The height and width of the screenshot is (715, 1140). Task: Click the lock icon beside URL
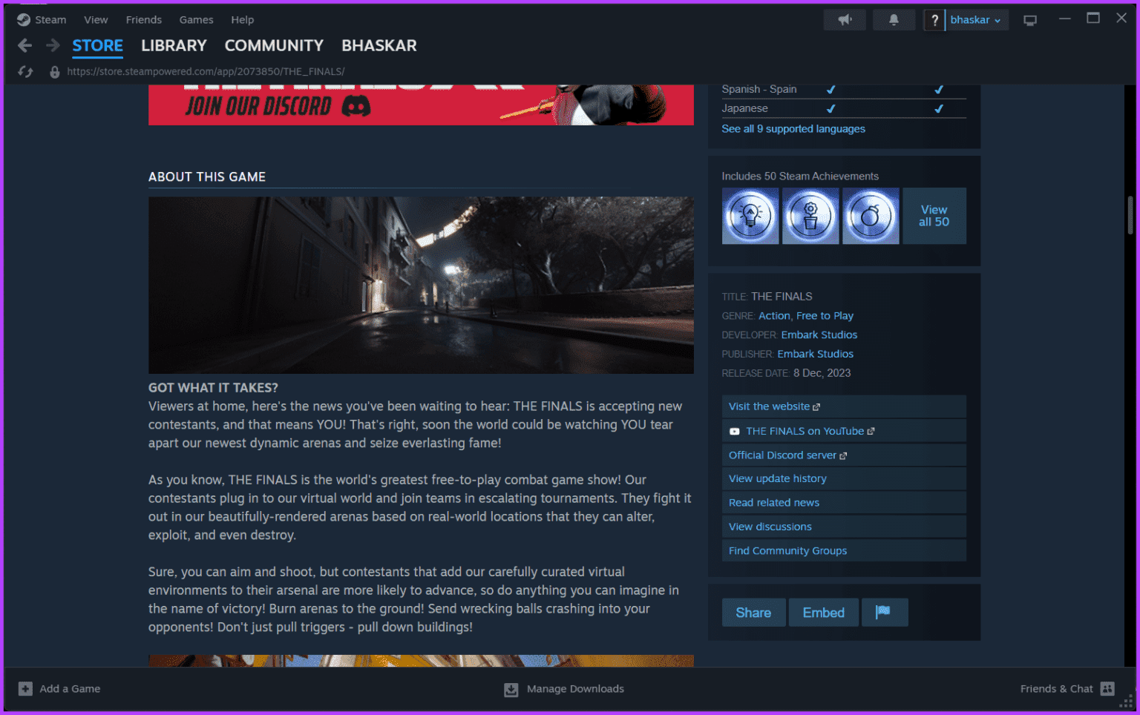54,72
